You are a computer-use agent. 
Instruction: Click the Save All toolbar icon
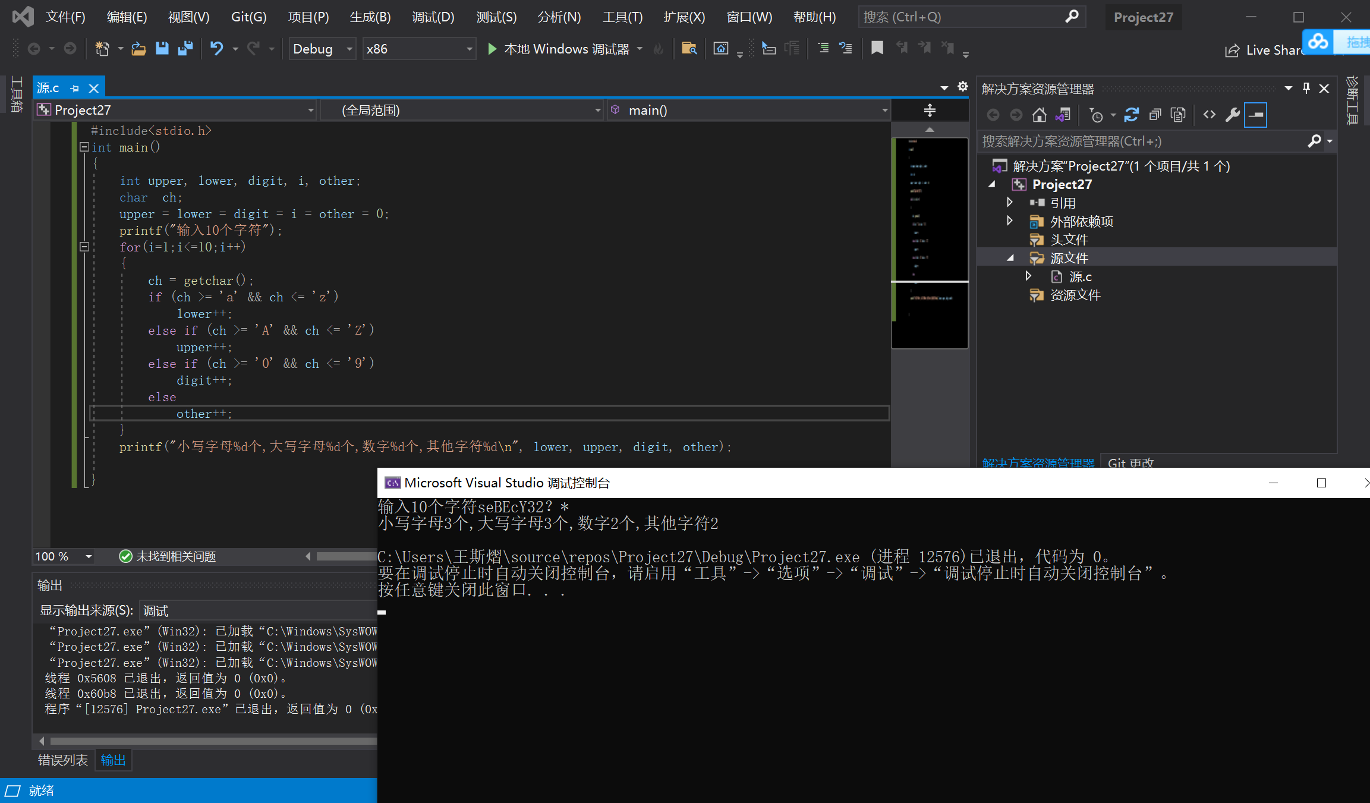coord(185,48)
